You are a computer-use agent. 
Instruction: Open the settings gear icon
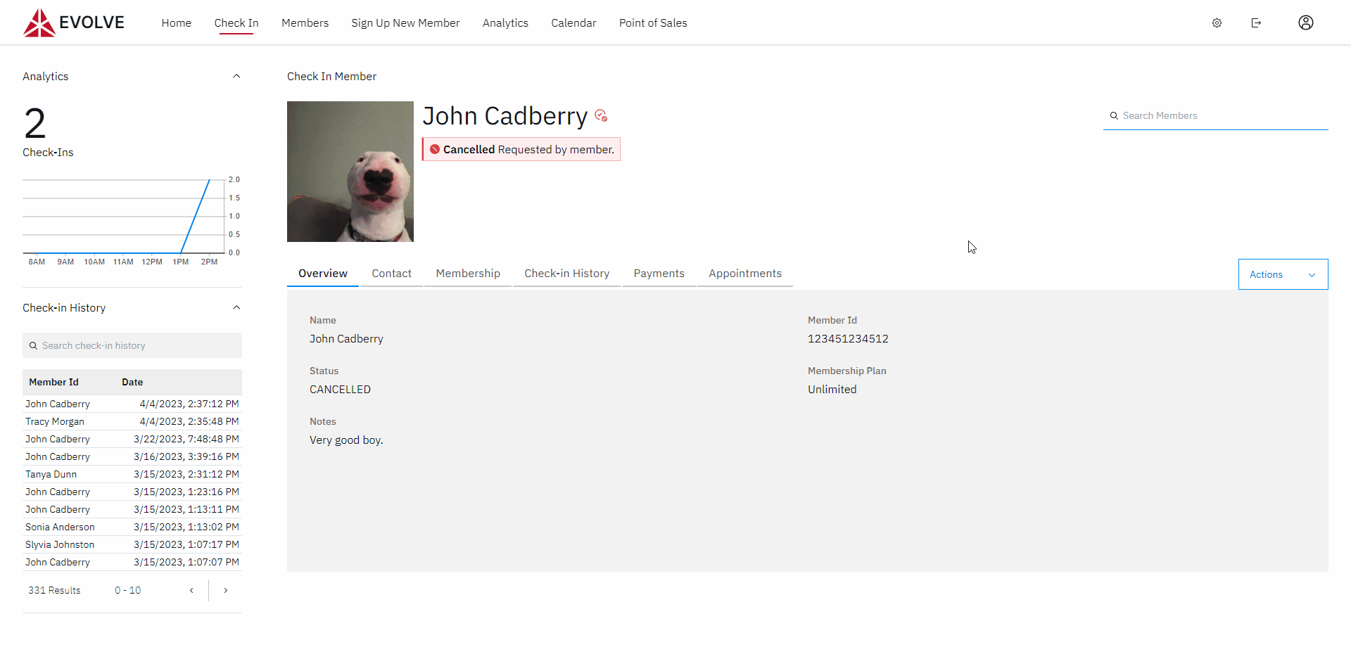(x=1217, y=23)
